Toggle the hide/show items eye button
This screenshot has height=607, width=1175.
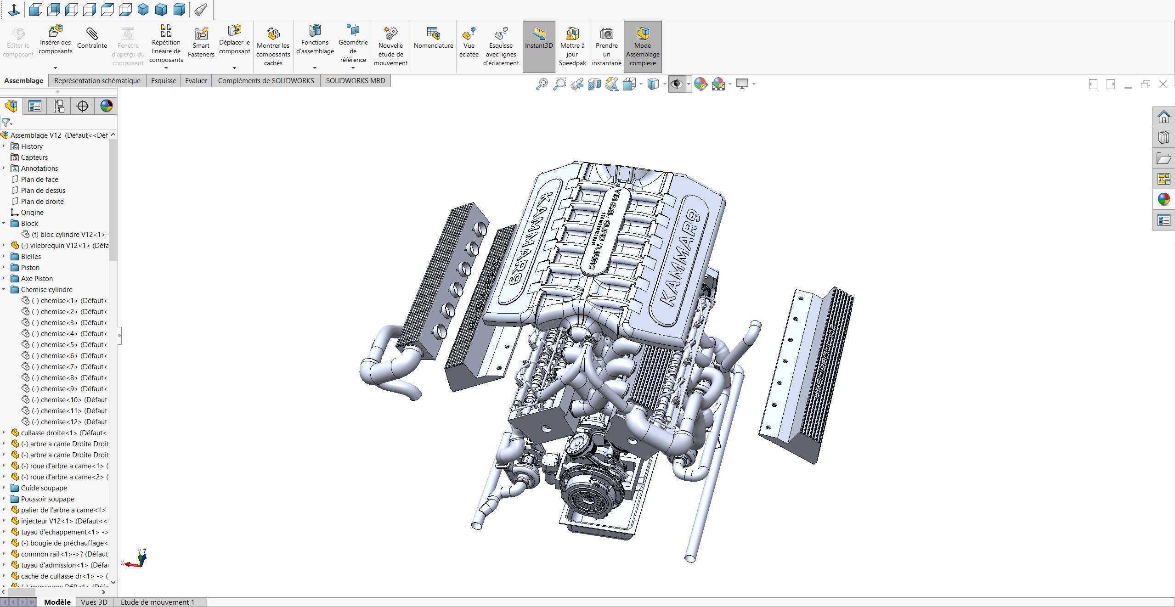pyautogui.click(x=677, y=84)
